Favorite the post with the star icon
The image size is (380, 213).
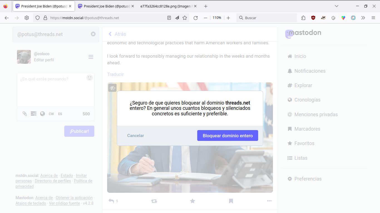(193, 201)
